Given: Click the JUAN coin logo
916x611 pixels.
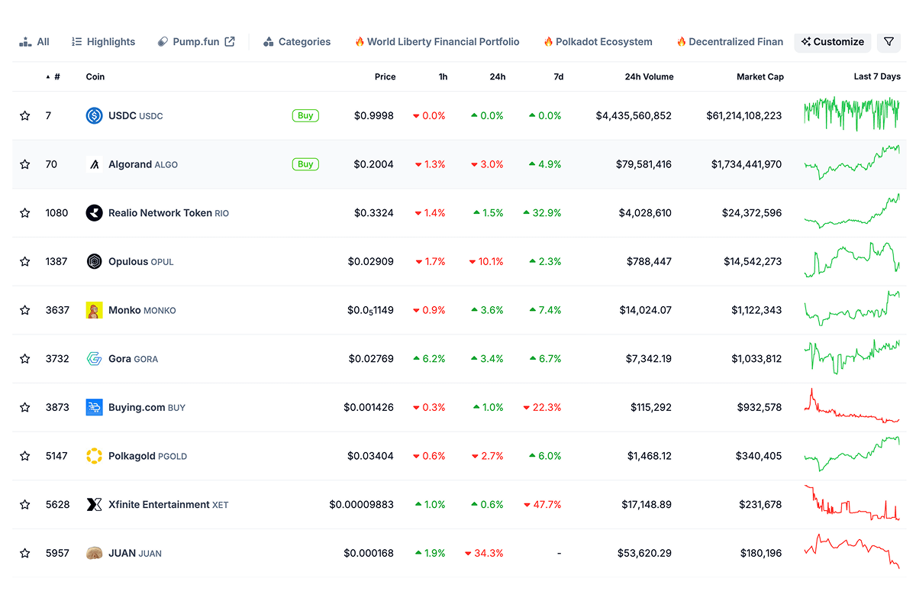Looking at the screenshot, I should pyautogui.click(x=94, y=553).
